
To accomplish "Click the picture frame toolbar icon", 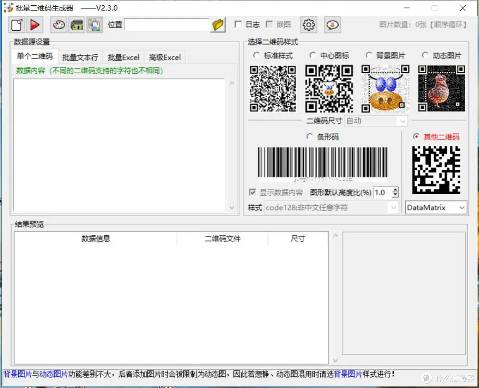I will pos(95,25).
